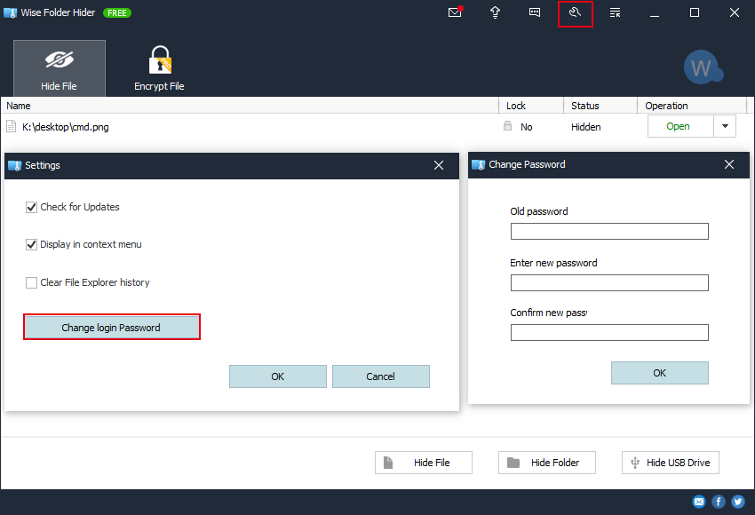Open the settings wrench icon in title bar
The image size is (755, 515).
(x=575, y=12)
